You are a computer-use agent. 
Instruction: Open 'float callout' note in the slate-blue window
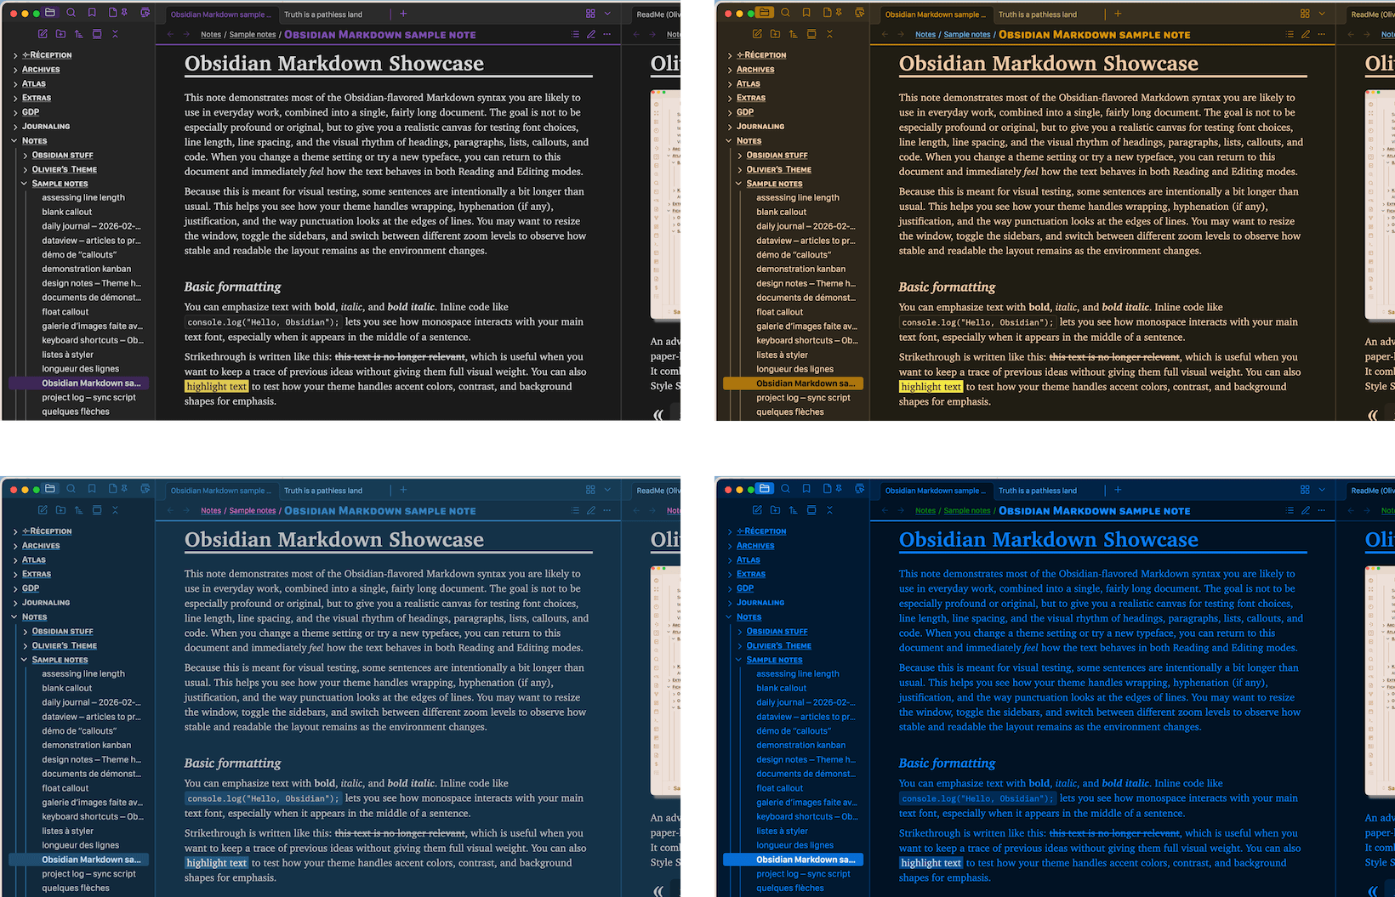click(x=65, y=788)
